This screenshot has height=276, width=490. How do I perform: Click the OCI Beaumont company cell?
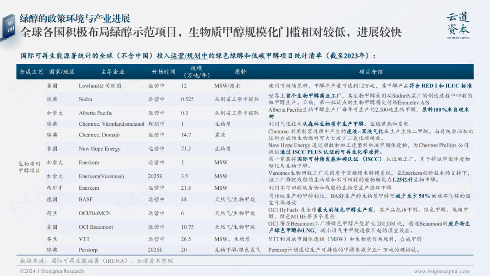pos(96,227)
